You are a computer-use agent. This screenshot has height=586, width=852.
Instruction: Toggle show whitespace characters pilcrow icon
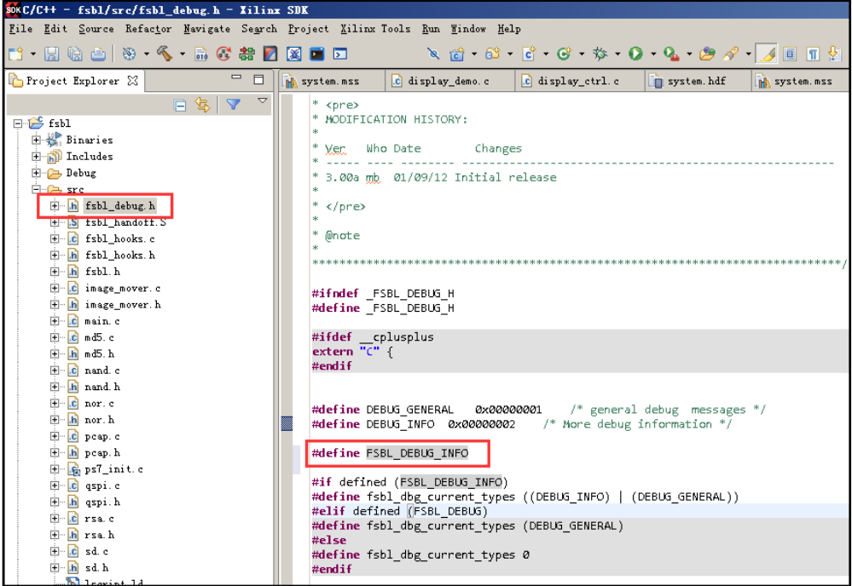(x=813, y=54)
